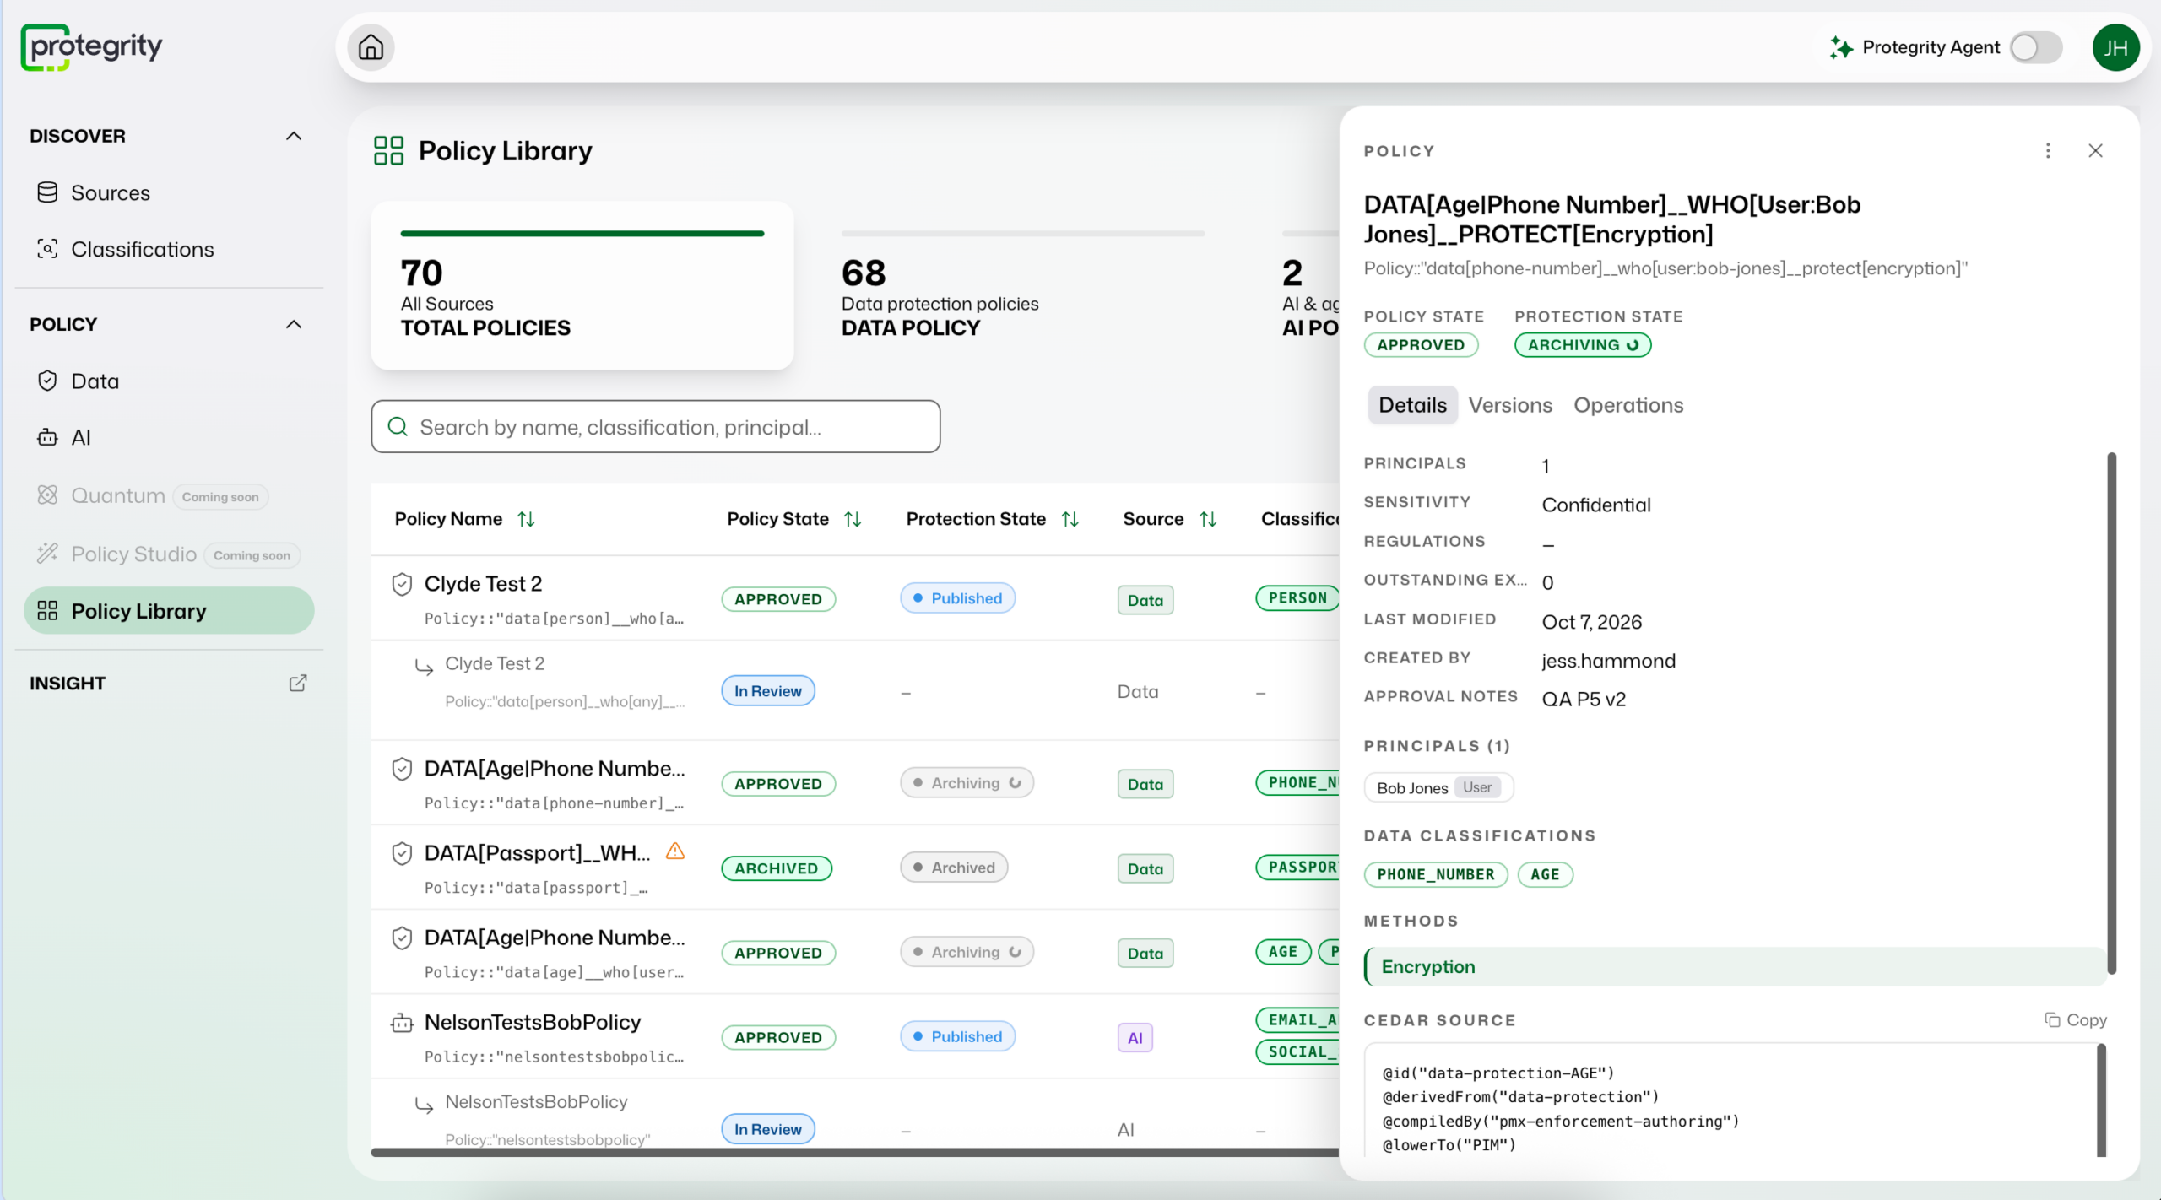The width and height of the screenshot is (2161, 1200).
Task: Open AI policy in the sidebar
Action: (x=169, y=437)
